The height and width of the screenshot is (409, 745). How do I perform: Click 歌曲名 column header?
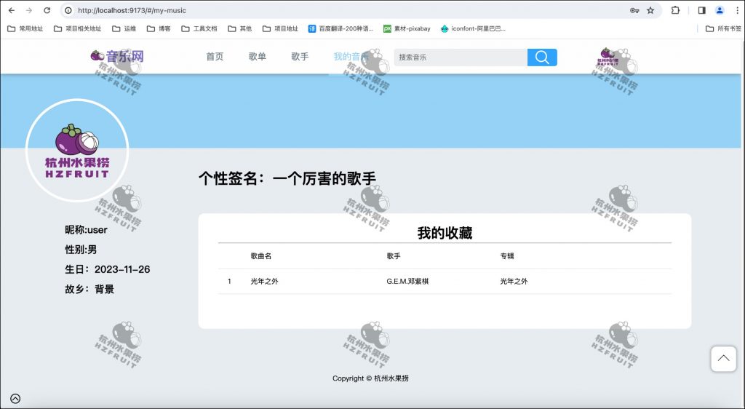tap(261, 256)
